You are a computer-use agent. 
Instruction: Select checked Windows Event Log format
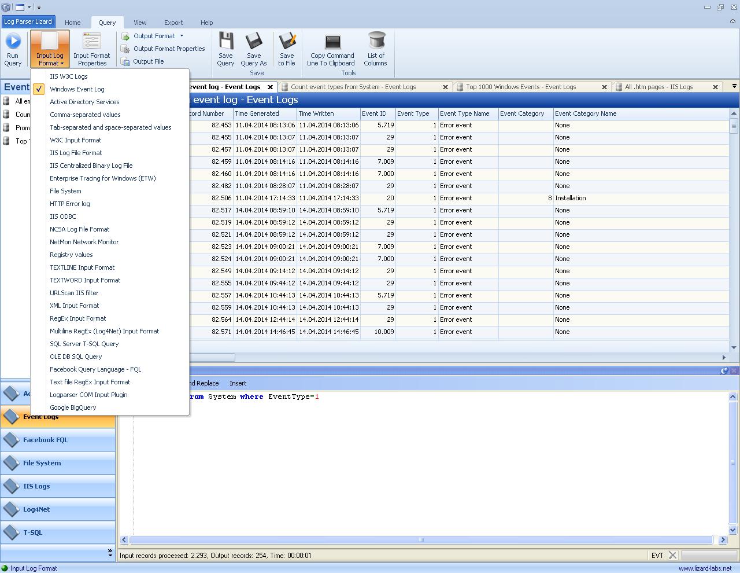[x=77, y=89]
